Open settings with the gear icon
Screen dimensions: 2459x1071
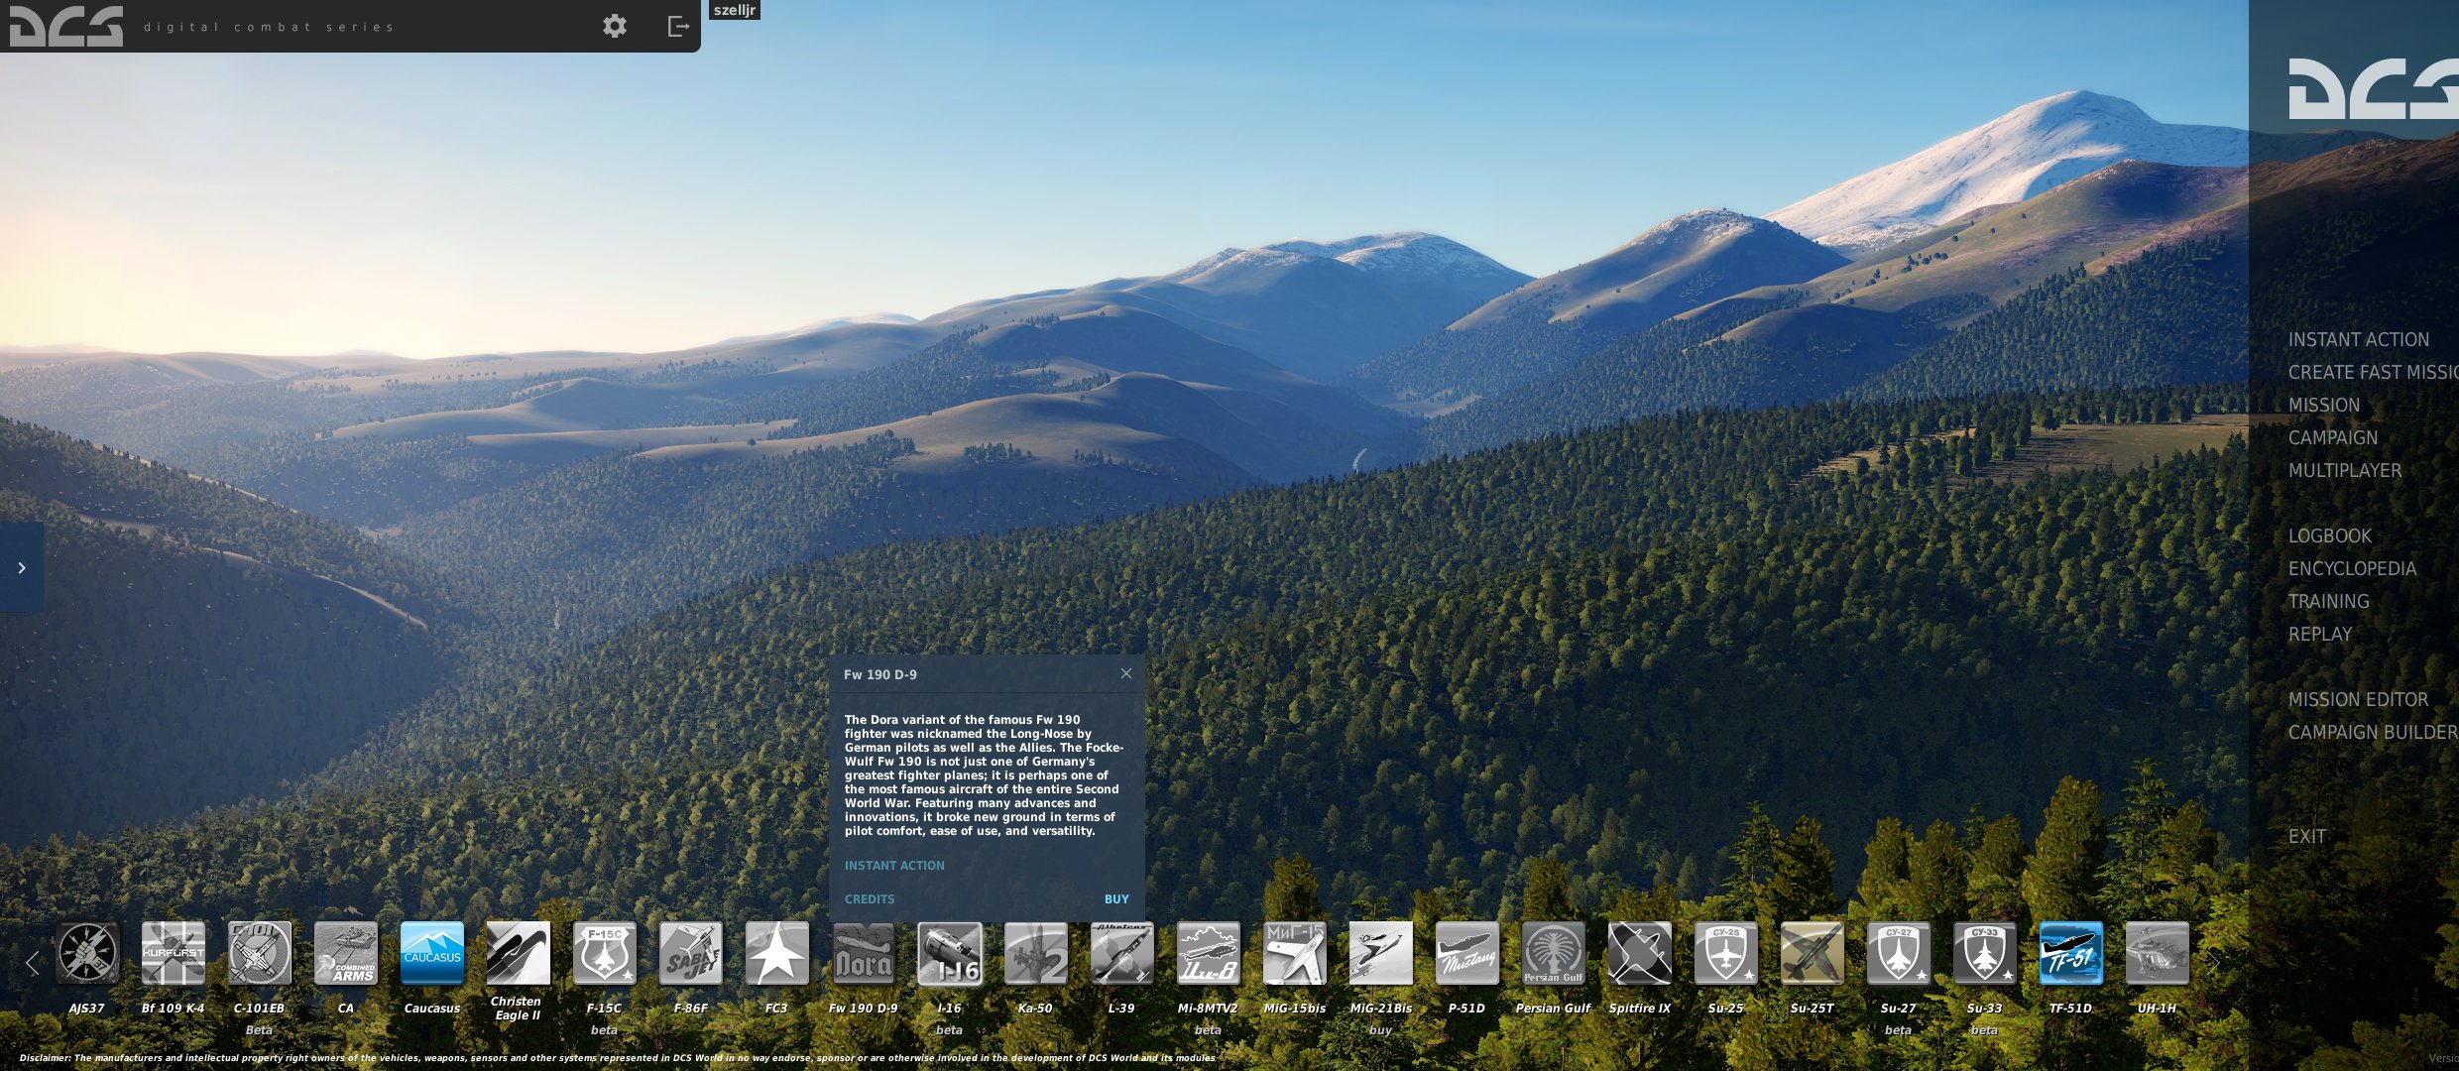pyautogui.click(x=615, y=26)
